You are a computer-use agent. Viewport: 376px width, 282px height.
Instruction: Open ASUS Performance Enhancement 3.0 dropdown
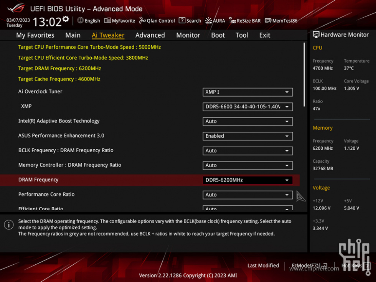tap(247, 136)
